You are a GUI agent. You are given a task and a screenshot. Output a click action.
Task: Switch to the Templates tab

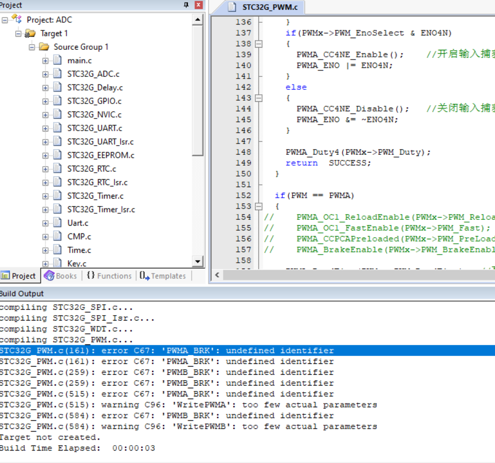(x=163, y=276)
